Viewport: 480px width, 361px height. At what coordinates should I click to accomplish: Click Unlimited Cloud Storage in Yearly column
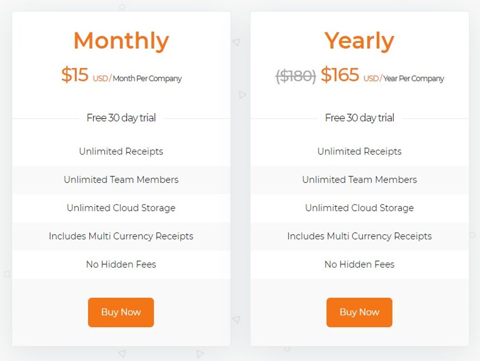tap(359, 208)
